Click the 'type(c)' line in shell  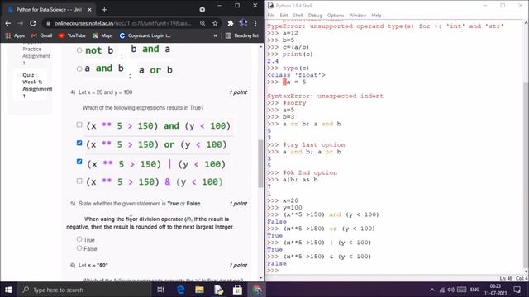(296, 68)
